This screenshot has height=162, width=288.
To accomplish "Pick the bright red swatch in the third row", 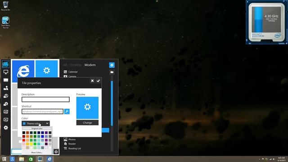I will [x=24, y=140].
